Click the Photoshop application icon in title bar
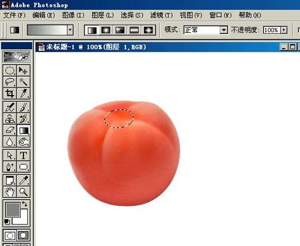This screenshot has height=246, width=300. pyautogui.click(x=5, y=5)
